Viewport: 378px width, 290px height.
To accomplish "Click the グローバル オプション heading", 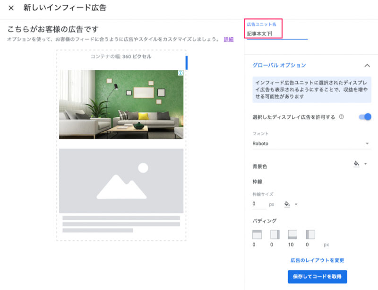I will click(x=279, y=65).
